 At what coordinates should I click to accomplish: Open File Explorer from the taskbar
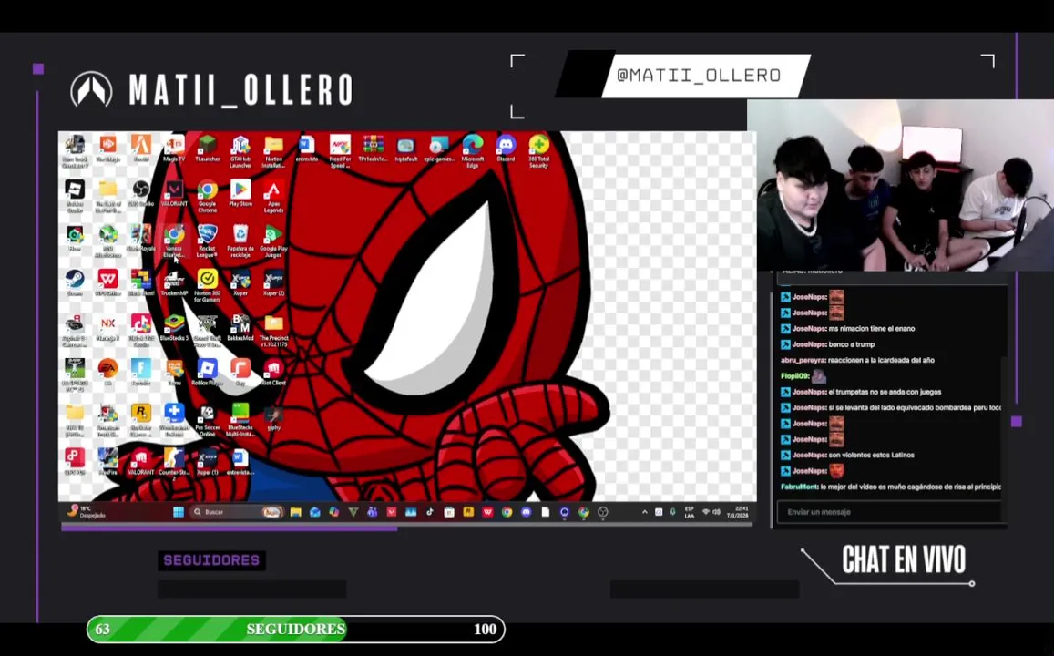[x=295, y=512]
